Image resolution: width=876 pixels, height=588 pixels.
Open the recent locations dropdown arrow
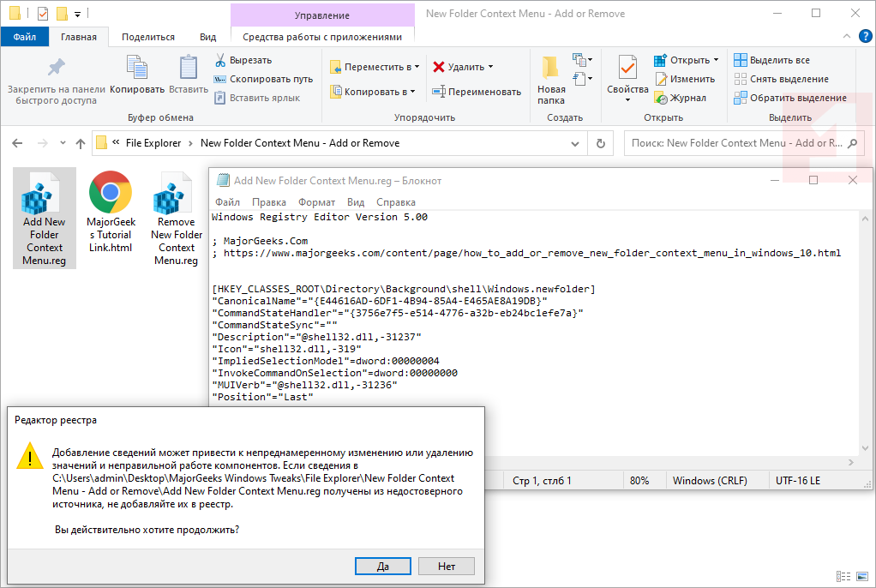(63, 143)
